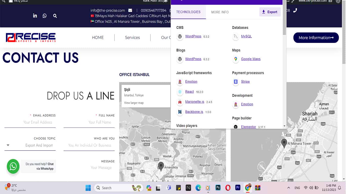This screenshot has height=194, width=346.
Task: Open Photoshop from the taskbar
Action: pos(218,188)
